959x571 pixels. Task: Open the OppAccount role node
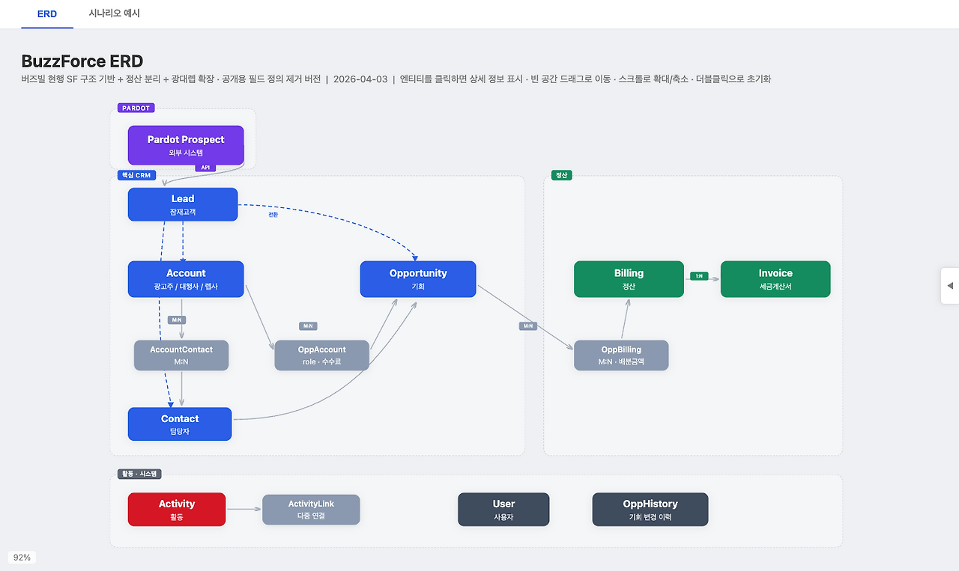(322, 355)
